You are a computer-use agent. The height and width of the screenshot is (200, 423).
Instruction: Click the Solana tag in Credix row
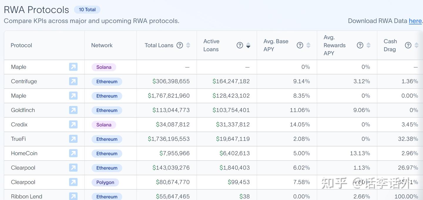pos(104,125)
